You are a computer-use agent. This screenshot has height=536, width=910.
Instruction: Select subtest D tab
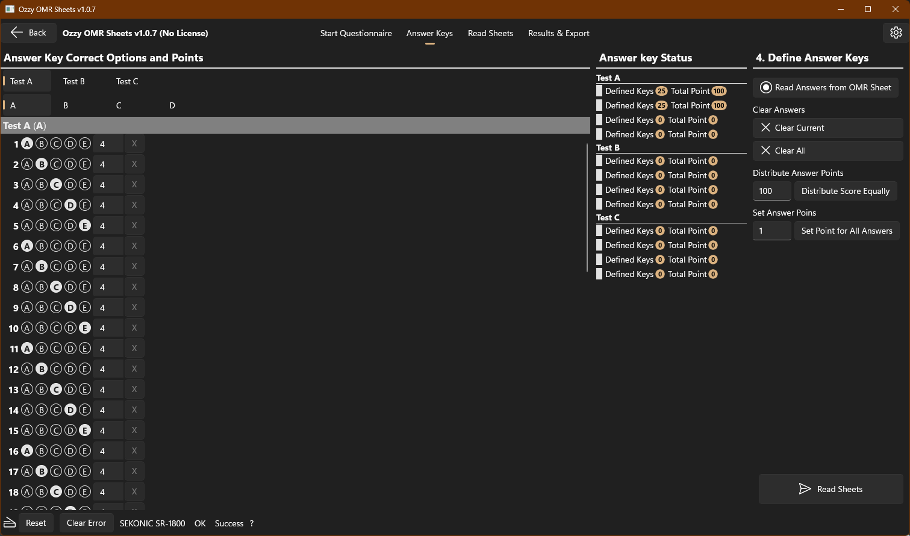(x=172, y=105)
